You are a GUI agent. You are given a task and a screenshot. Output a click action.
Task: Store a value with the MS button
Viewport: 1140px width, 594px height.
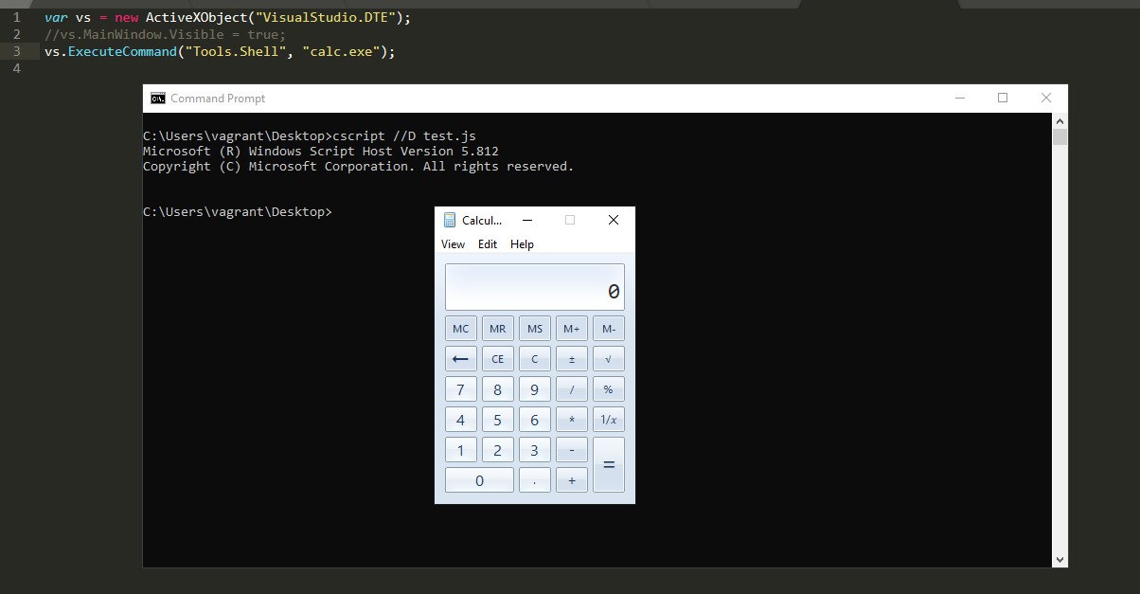(534, 328)
